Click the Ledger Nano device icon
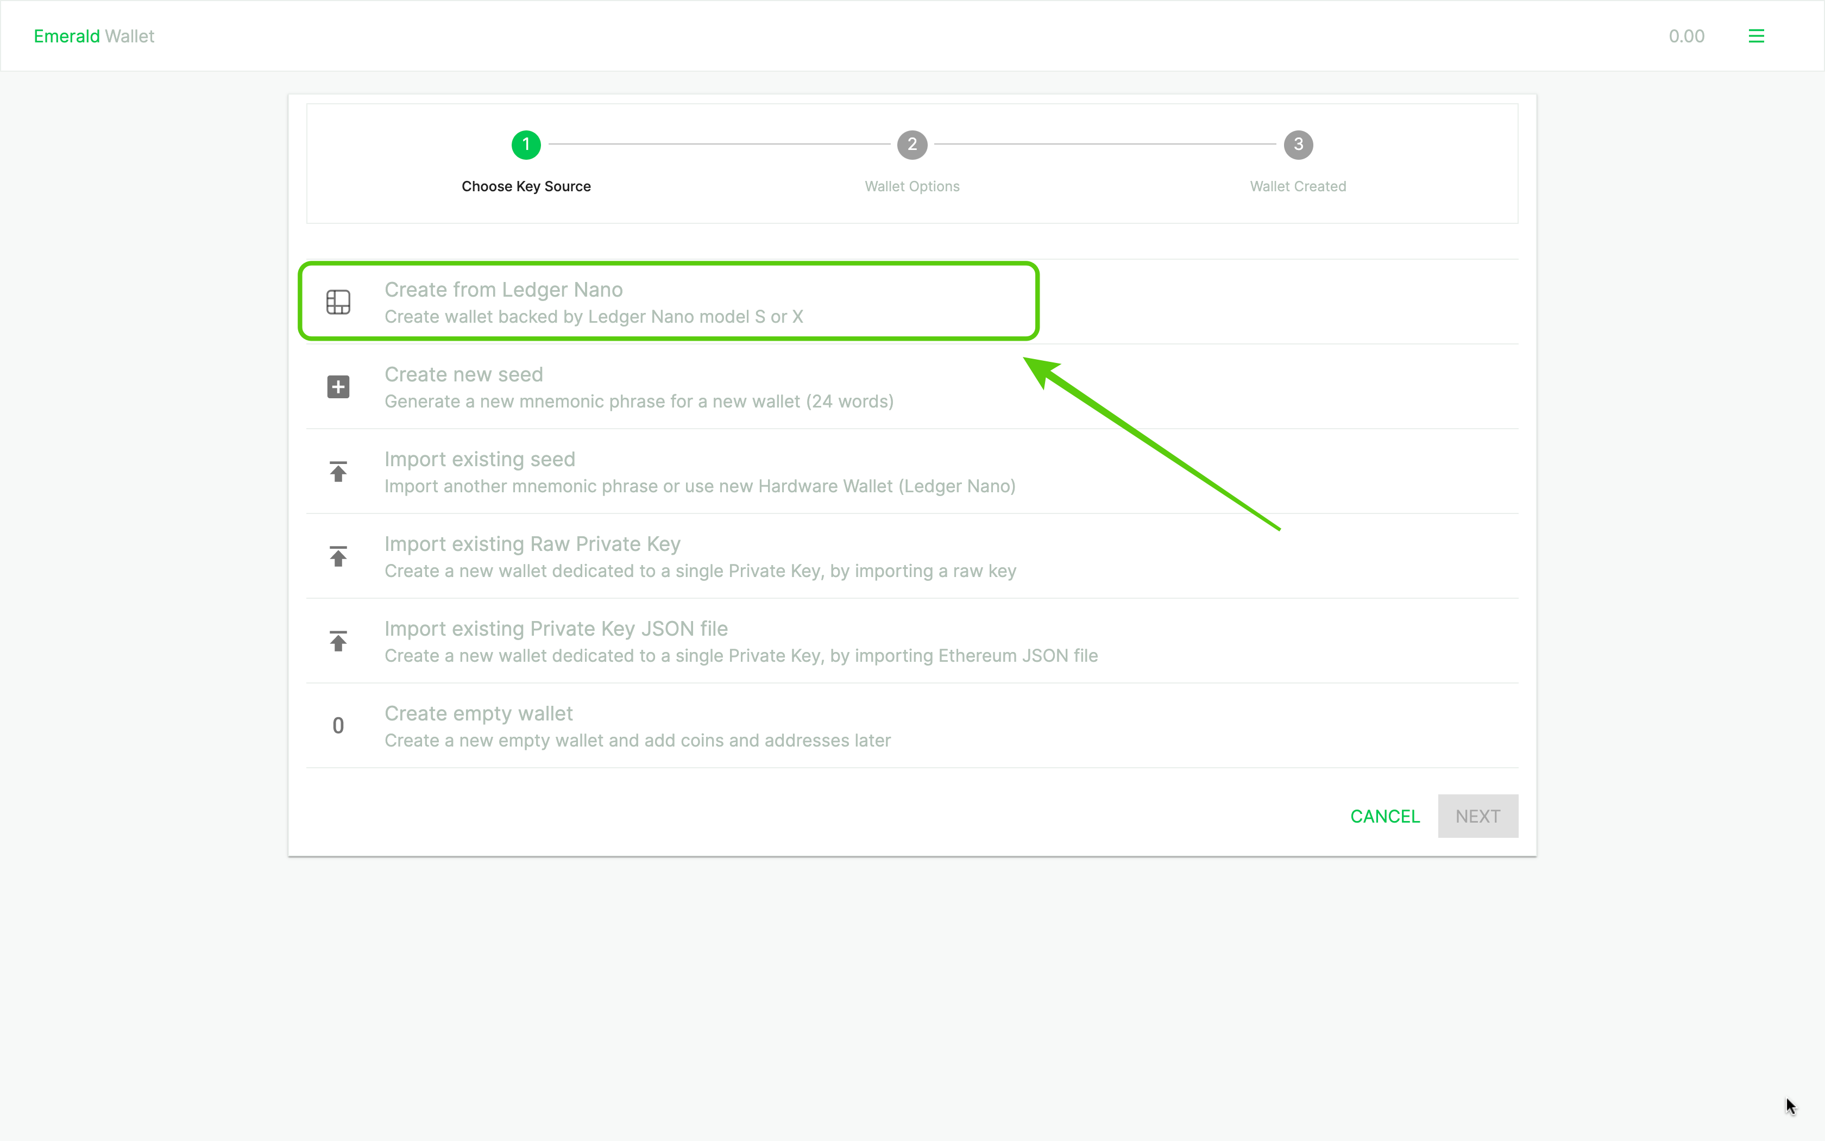Viewport: 1825px width, 1141px height. coord(338,302)
